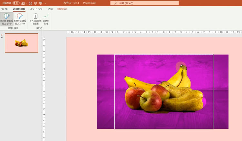Viewport: 242px width, 141px height.
Task: Open the ファイル menu tab
Action: pos(5,9)
